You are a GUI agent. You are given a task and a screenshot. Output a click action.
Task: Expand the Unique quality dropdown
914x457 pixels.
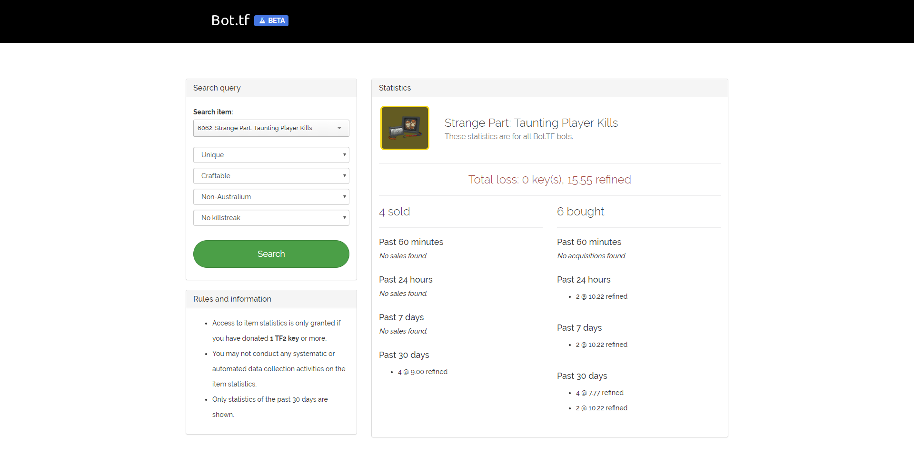(x=271, y=155)
